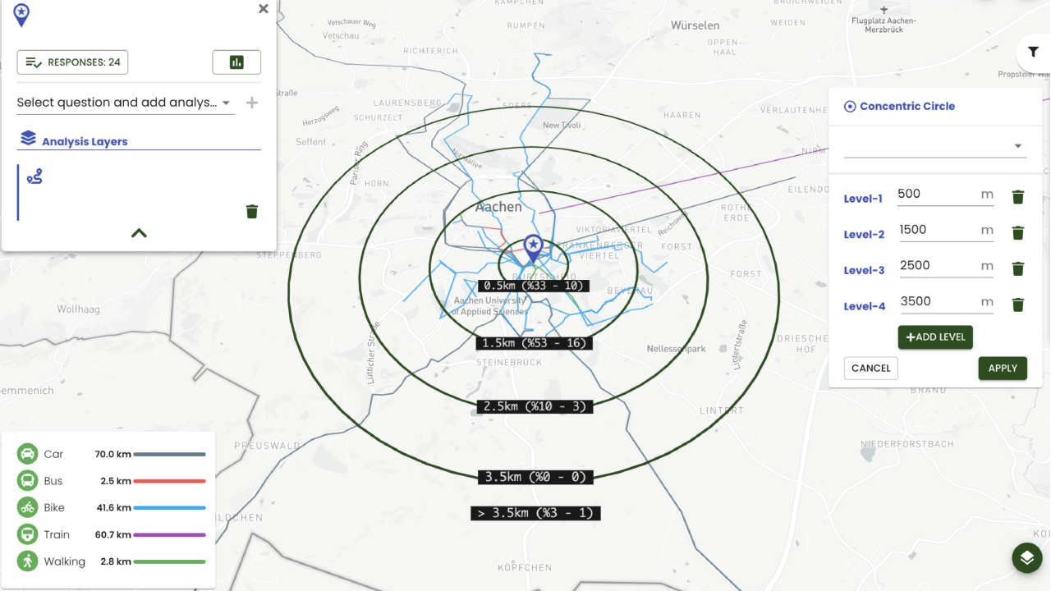Click the Level-4 label
This screenshot has width=1051, height=591.
865,306
